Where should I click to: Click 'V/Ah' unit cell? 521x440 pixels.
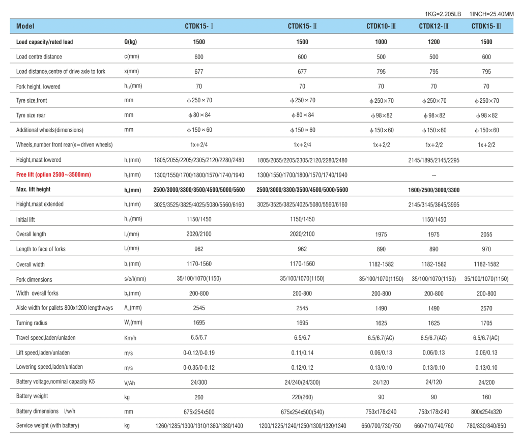130,383
